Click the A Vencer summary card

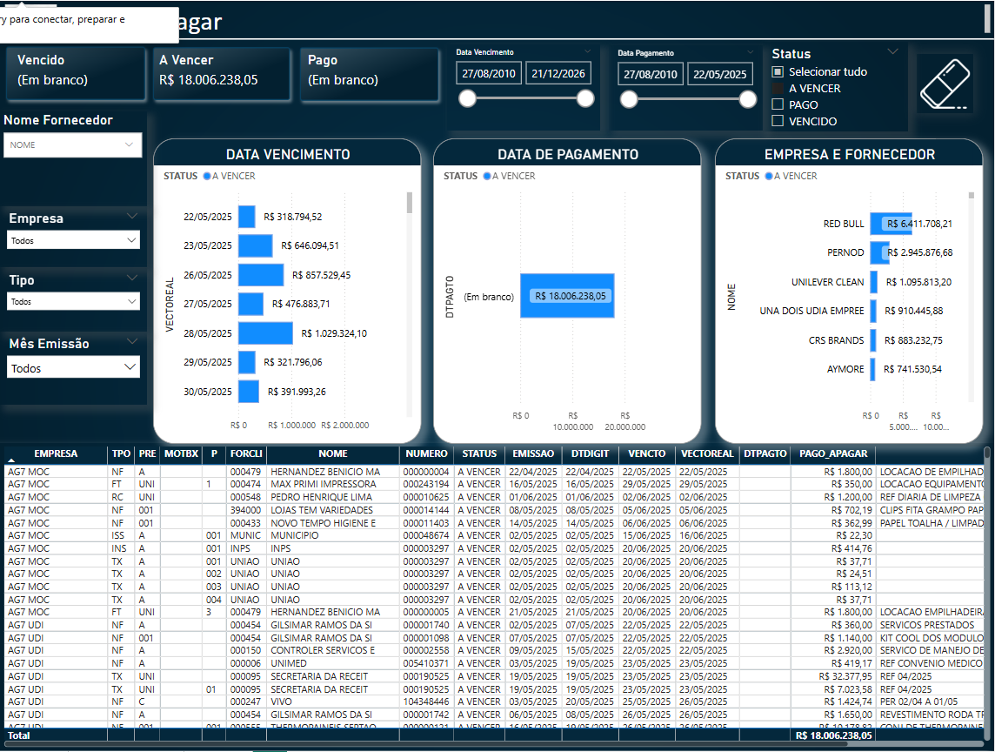[x=222, y=74]
